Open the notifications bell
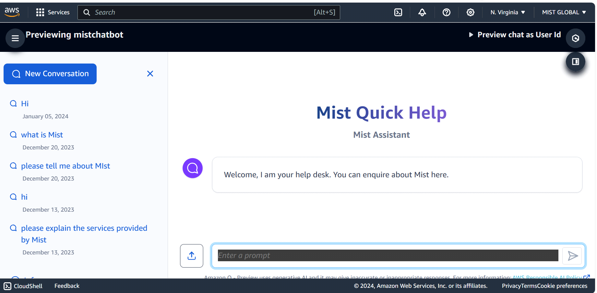Viewport: 597px width, 293px height. 422,12
